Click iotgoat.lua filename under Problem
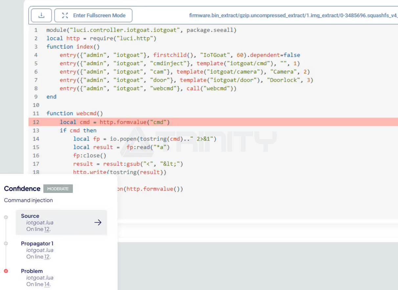The image size is (398, 290). coord(40,278)
